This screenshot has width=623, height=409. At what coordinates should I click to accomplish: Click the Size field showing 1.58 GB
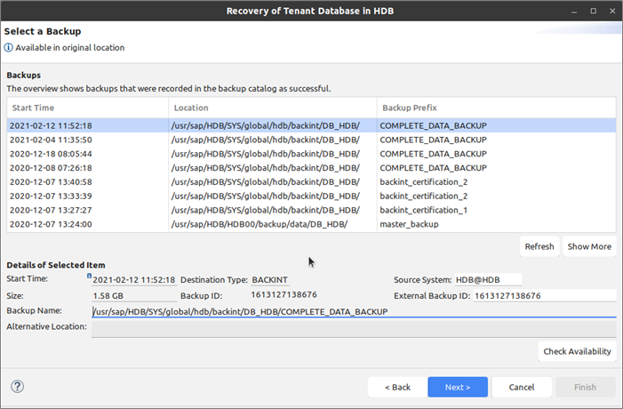point(134,296)
